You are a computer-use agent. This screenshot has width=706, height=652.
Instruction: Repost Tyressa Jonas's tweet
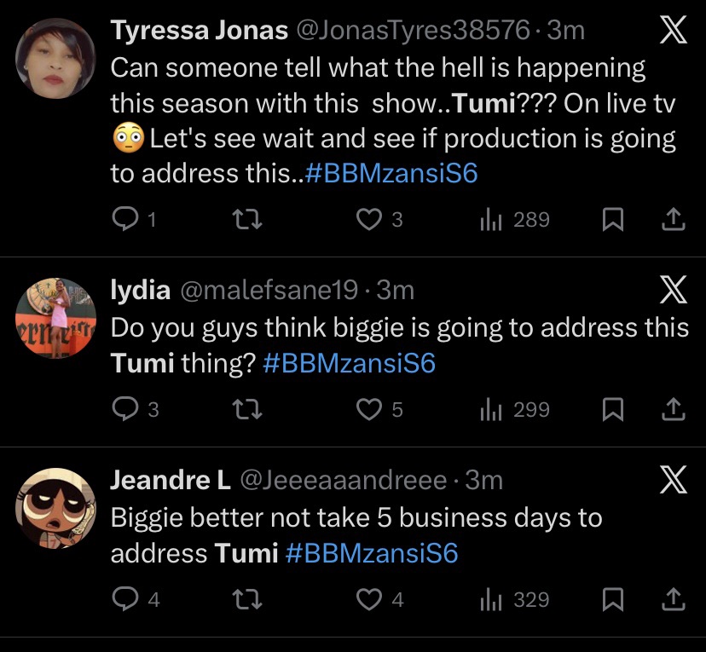[x=246, y=220]
